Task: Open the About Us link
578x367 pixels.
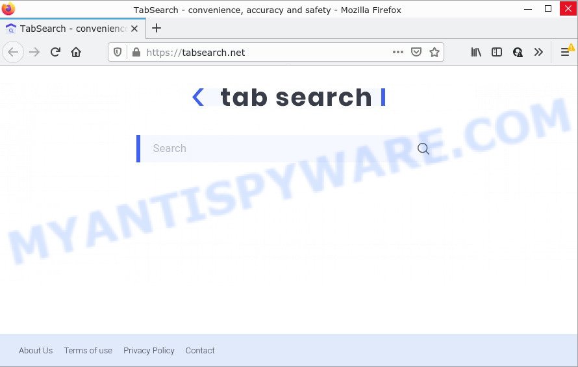Action: pyautogui.click(x=36, y=350)
